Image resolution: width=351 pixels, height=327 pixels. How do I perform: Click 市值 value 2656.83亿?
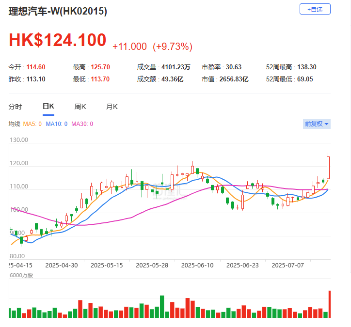(x=234, y=79)
